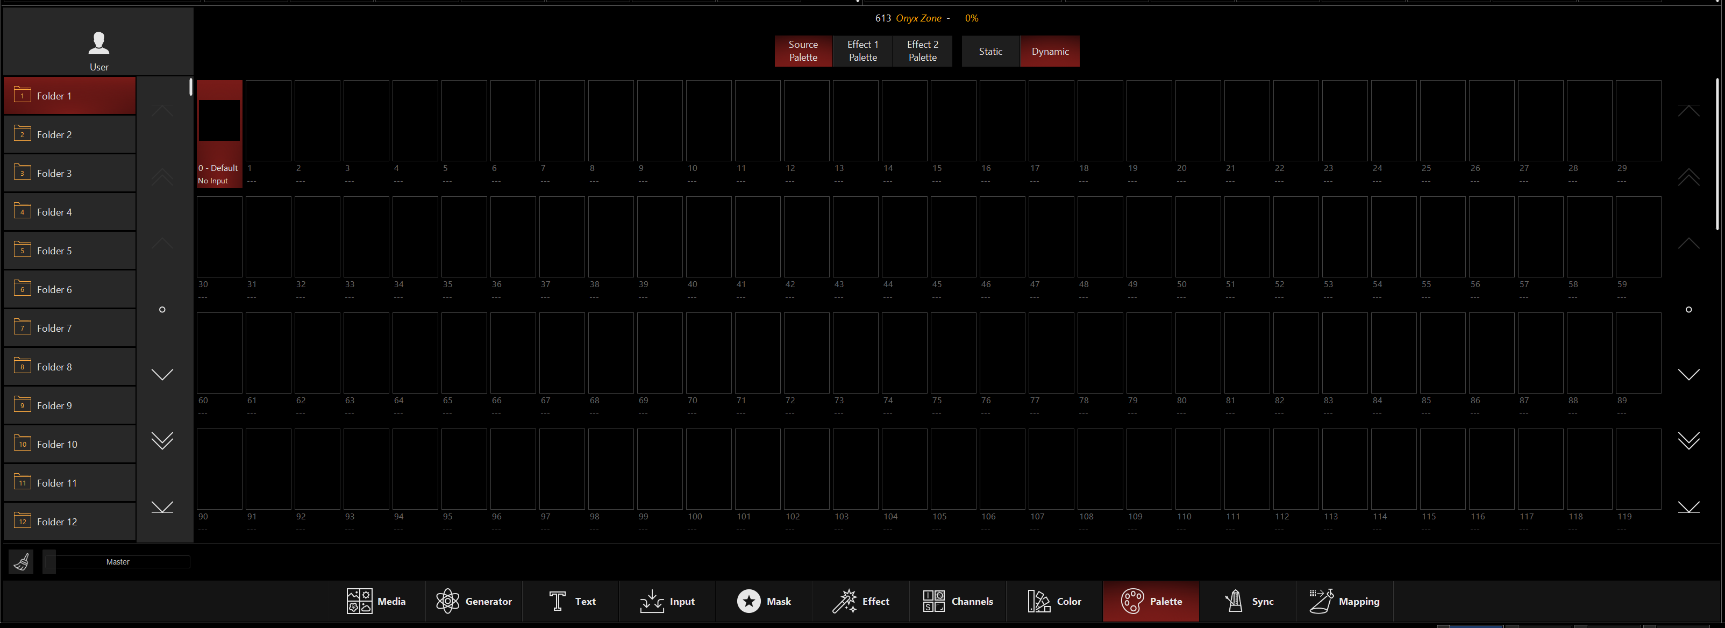Screen dimensions: 1725x628
Task: Folder list single up arrow
Action: tap(162, 243)
